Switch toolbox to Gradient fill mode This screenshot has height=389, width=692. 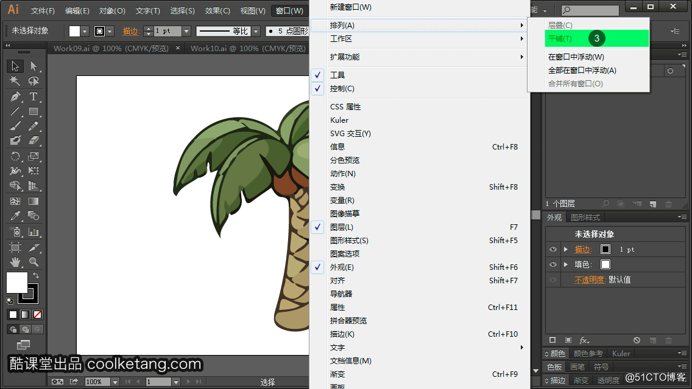coord(25,315)
